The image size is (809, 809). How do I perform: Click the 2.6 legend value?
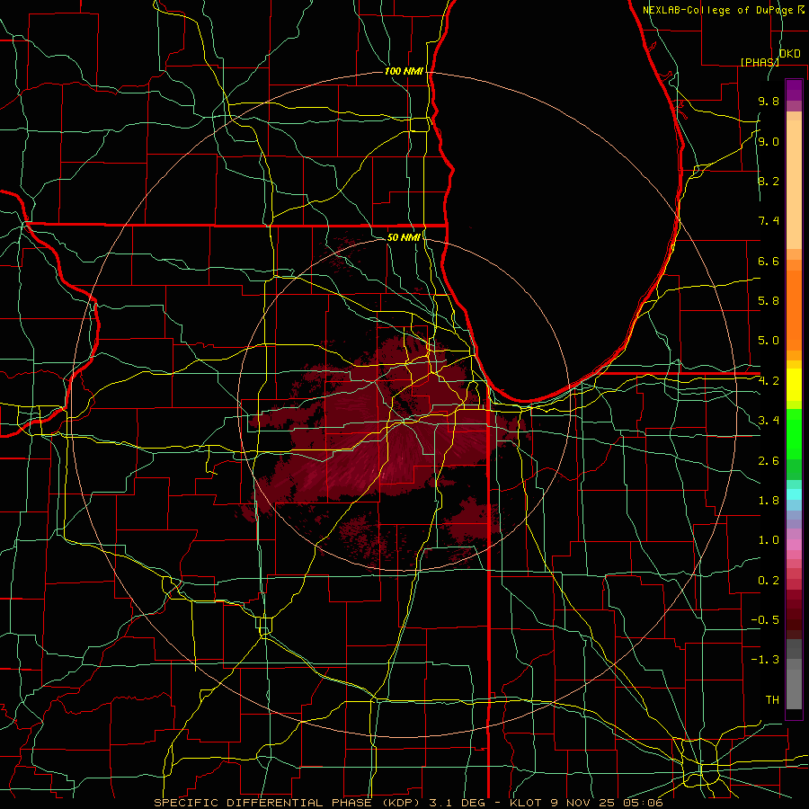769,461
